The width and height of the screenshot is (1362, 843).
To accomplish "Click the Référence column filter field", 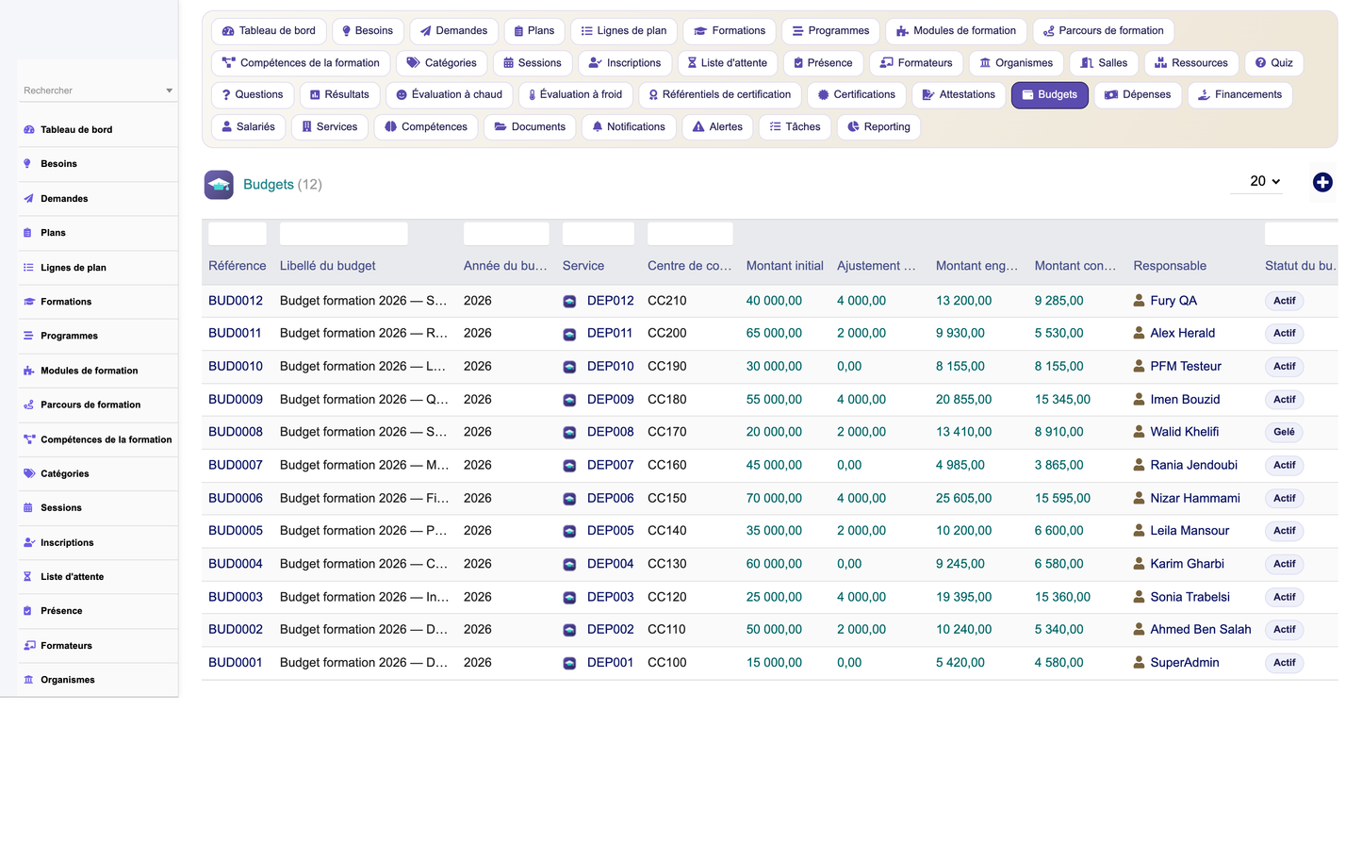I will [238, 234].
